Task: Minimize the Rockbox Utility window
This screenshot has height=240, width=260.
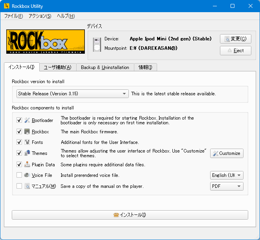Action: 215,6
